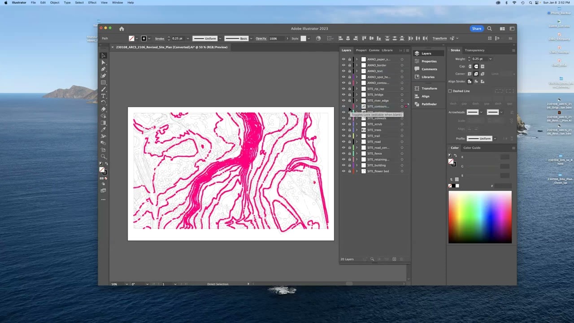Click the fill swatch in the toolbar
This screenshot has width=574, height=323.
[102, 170]
